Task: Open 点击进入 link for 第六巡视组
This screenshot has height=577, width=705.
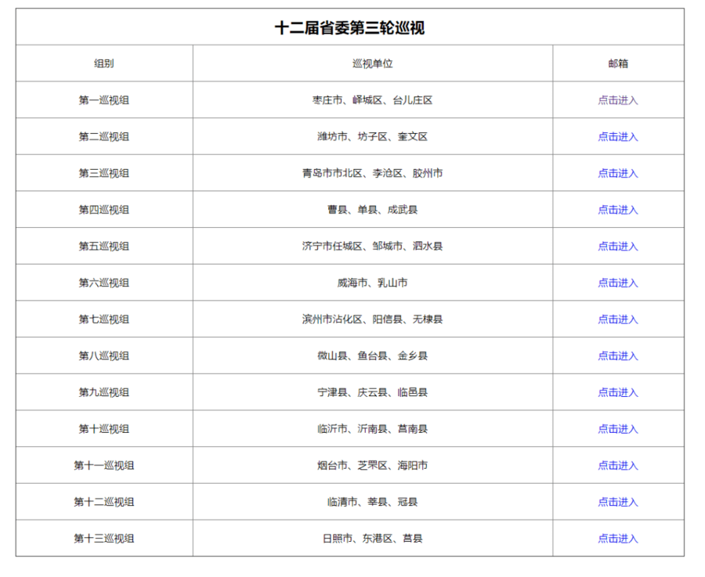Action: [618, 283]
